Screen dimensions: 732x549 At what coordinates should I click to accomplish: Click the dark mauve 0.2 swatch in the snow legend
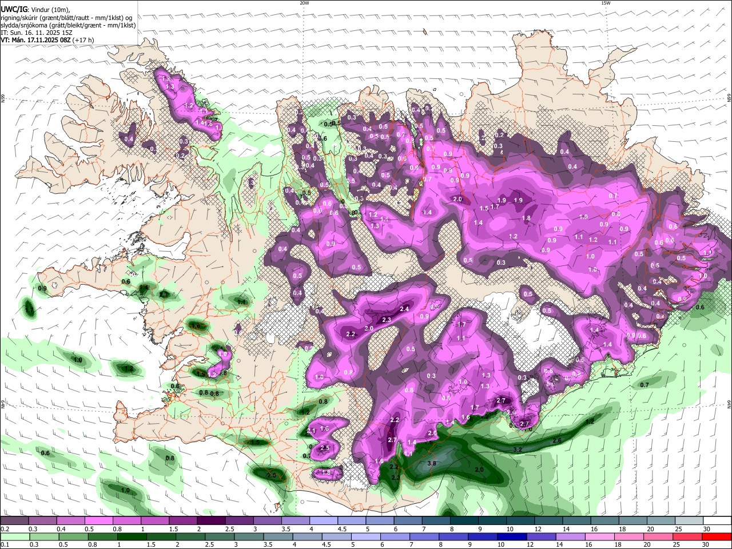tap(14, 520)
